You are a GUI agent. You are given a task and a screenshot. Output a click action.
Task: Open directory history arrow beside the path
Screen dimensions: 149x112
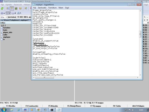coord(1,20)
